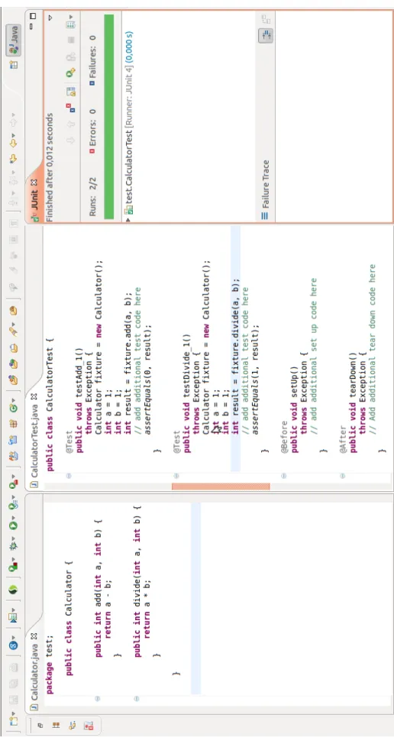Open the External Tools dropdown arrow
The height and width of the screenshot is (737, 394).
pyautogui.click(x=13, y=476)
